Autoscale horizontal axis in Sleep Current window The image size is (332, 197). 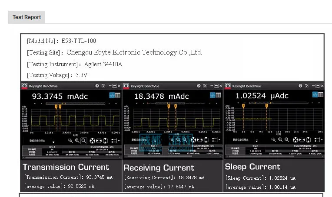tap(302, 139)
